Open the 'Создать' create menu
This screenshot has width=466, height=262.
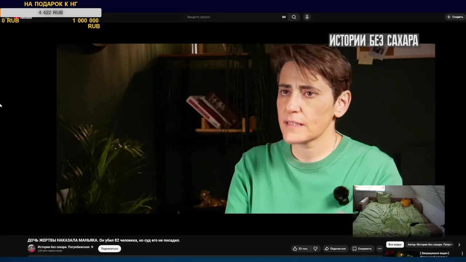click(455, 17)
